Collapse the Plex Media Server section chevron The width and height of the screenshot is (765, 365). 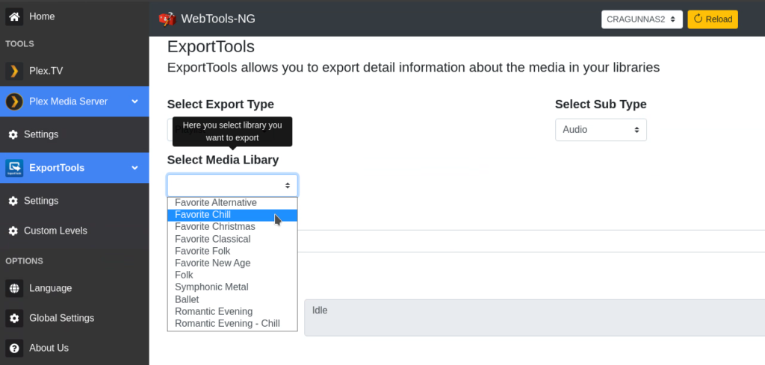click(x=135, y=102)
